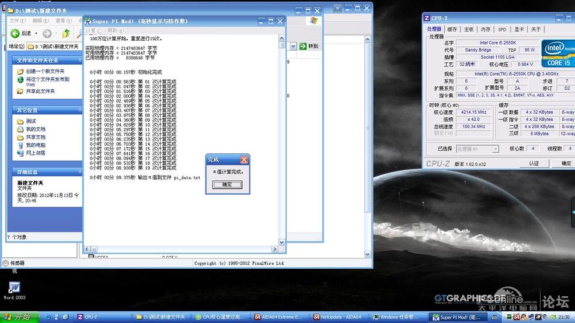Click the Super PI vertical scrollbar down arrow
The image size is (575, 323).
281,242
